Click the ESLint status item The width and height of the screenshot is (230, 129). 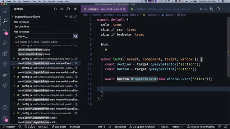point(163,126)
